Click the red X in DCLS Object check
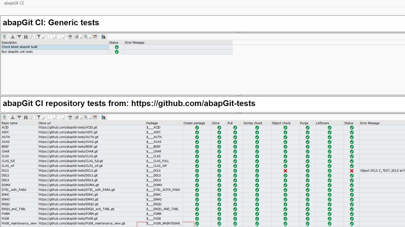This screenshot has width=405, height=227. 285,171
